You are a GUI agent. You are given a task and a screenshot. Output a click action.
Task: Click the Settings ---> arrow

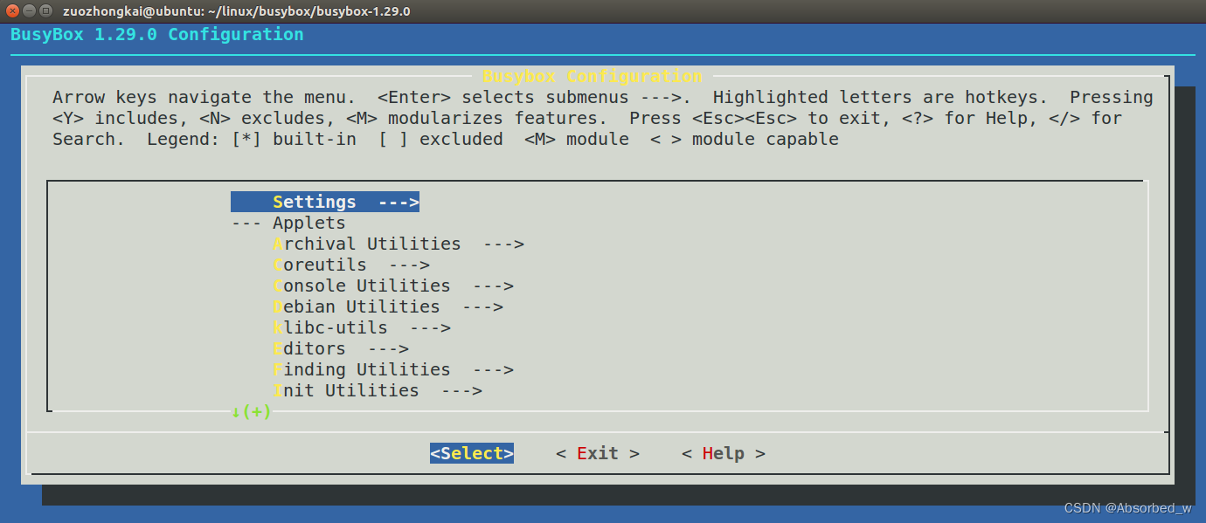(x=399, y=202)
